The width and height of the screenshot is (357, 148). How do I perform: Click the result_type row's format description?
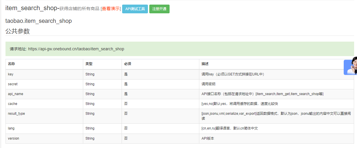276,116
